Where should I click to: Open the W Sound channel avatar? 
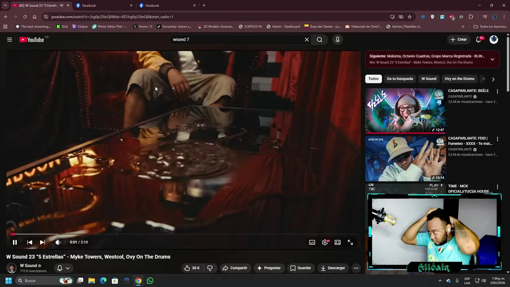click(x=12, y=268)
